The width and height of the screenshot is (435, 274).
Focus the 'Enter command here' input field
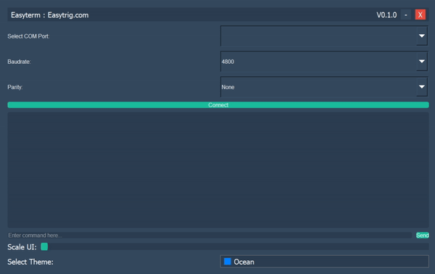click(x=210, y=235)
